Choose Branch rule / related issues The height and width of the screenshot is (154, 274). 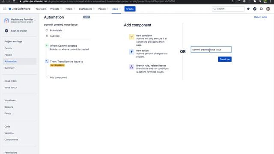(x=149, y=68)
